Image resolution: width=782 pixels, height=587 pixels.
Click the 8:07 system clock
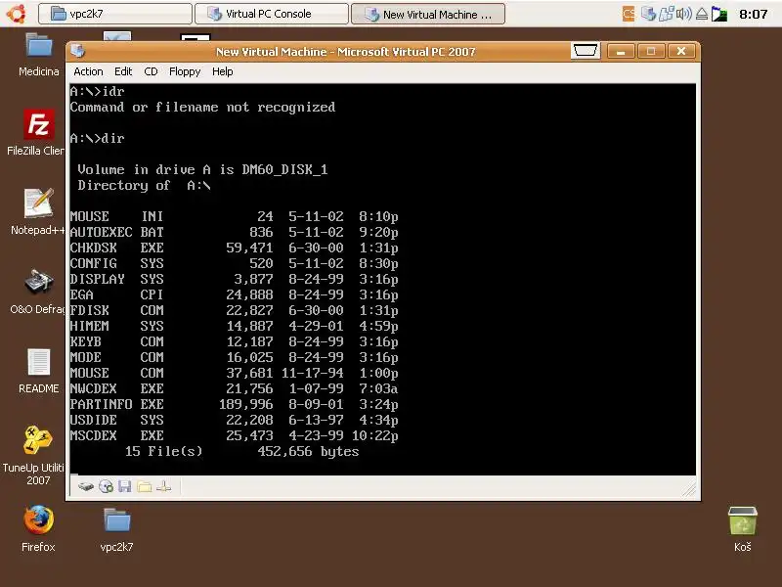click(x=753, y=14)
